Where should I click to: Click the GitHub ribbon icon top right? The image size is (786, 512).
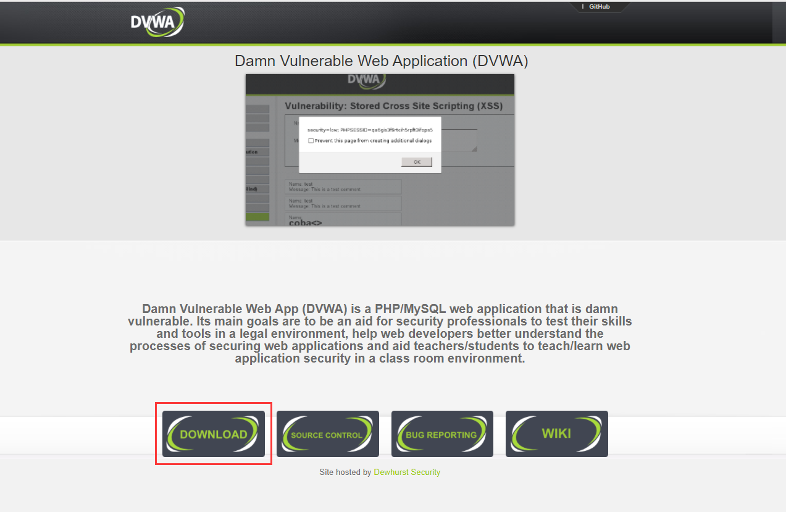click(x=583, y=7)
